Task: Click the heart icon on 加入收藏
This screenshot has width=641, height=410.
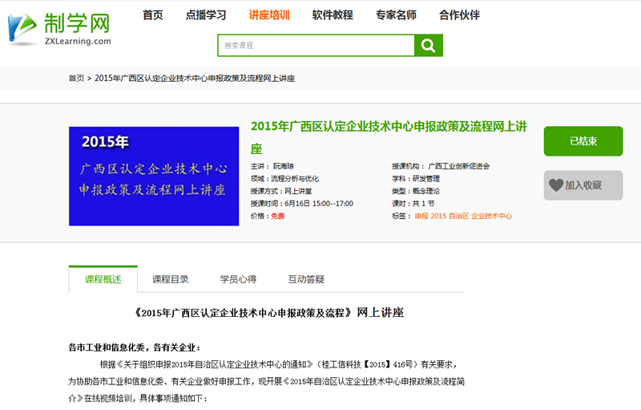Action: click(556, 185)
